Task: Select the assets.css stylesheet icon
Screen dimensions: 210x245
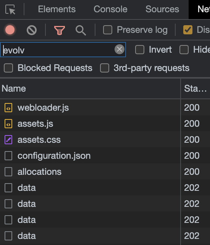Action: 8,140
